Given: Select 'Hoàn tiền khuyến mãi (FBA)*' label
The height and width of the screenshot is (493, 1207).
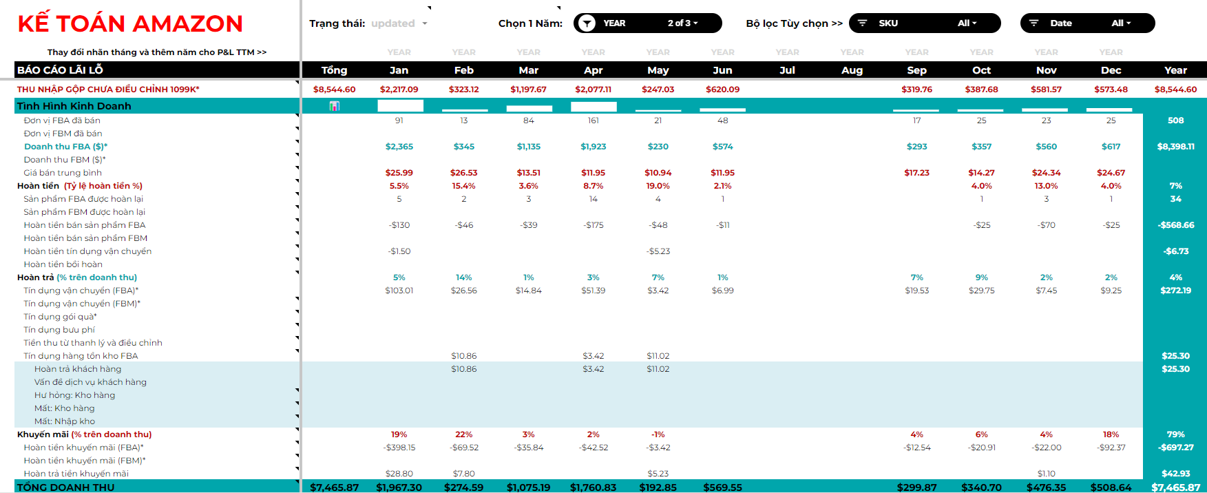Looking at the screenshot, I should click(x=83, y=448).
